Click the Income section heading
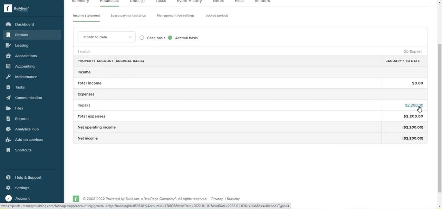The height and width of the screenshot is (209, 442). [84, 72]
